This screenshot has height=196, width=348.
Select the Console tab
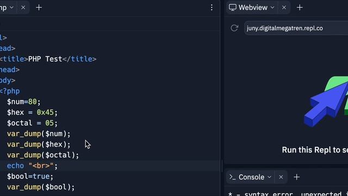click(251, 177)
